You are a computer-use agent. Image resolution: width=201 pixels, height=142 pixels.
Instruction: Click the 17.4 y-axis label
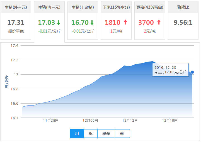14,46
